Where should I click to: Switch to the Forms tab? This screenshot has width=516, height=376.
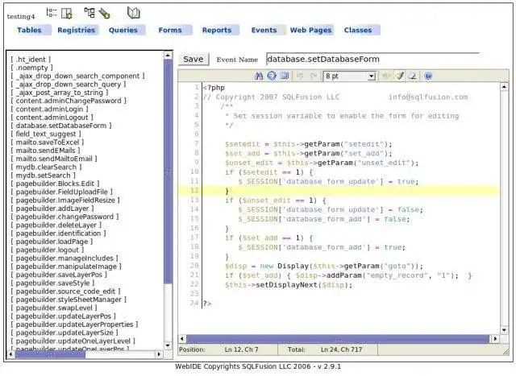coord(170,30)
